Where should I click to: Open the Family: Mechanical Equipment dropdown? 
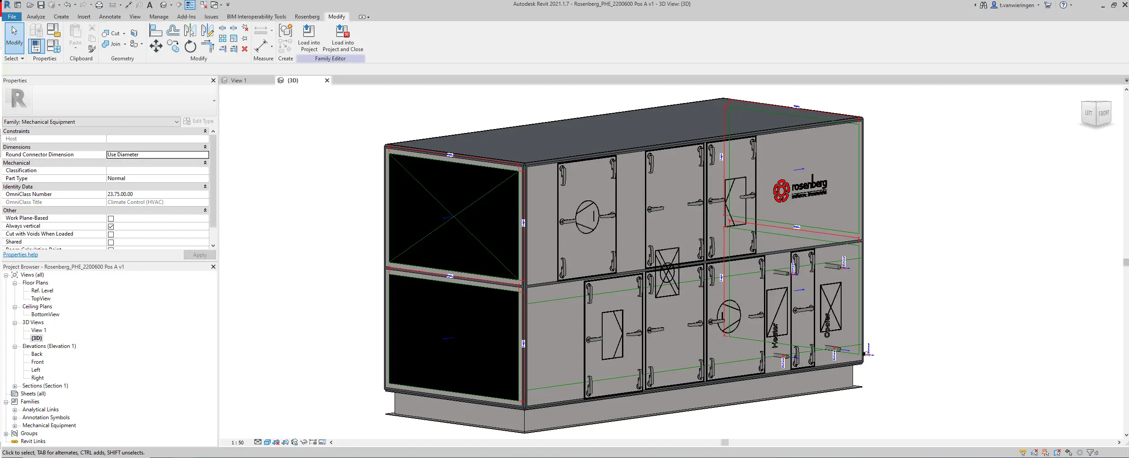[x=91, y=122]
